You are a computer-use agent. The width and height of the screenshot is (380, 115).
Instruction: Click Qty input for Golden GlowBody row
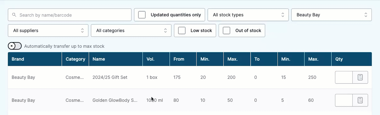click(344, 100)
